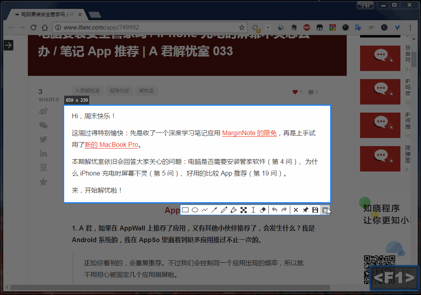Close the 电脑要装安全管家吗 tab
The height and width of the screenshot is (295, 421).
(80, 15)
